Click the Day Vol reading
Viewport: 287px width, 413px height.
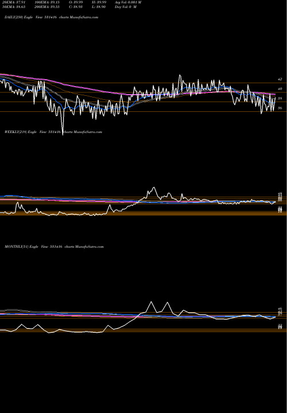126,6
